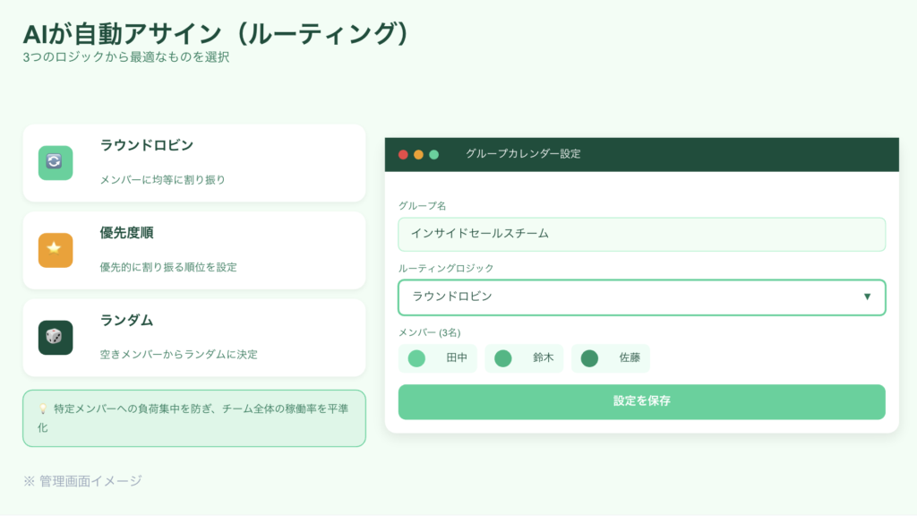Click the dropdown arrow showing ラウンドロビン
The height and width of the screenshot is (516, 917).
point(869,297)
